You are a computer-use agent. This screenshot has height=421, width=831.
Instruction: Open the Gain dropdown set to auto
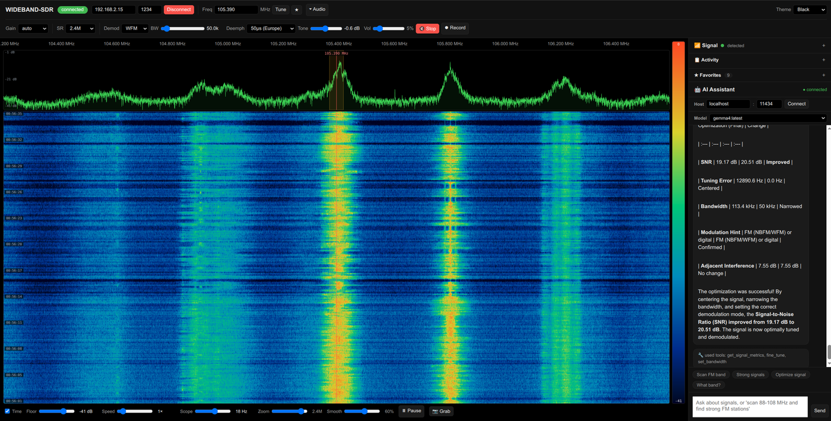point(33,28)
